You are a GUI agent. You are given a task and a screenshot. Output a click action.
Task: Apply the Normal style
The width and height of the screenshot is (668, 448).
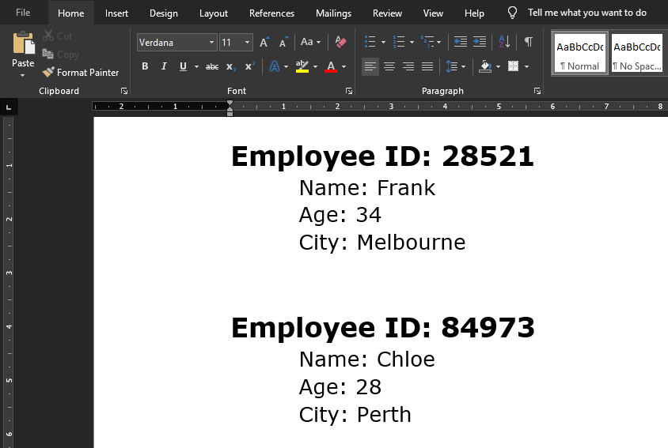[579, 53]
